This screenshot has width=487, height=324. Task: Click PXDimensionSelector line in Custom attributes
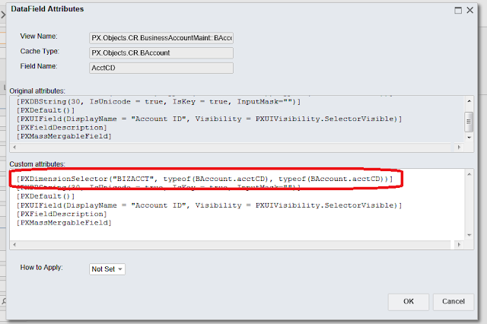coord(205,179)
